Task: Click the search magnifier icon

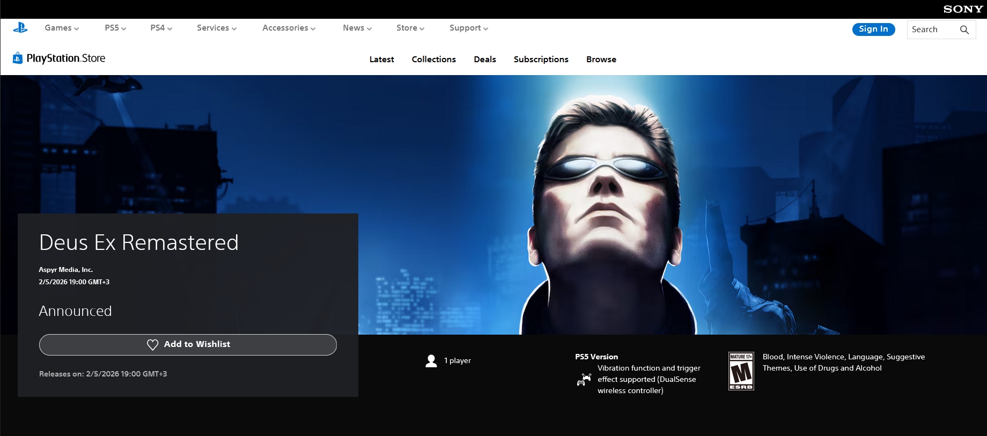Action: pos(964,29)
